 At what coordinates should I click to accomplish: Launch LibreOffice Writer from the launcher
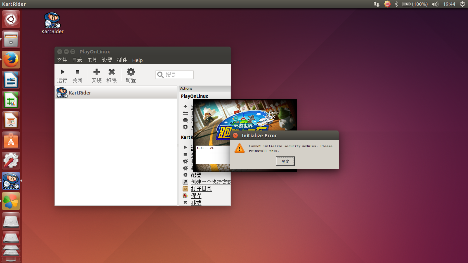point(11,80)
